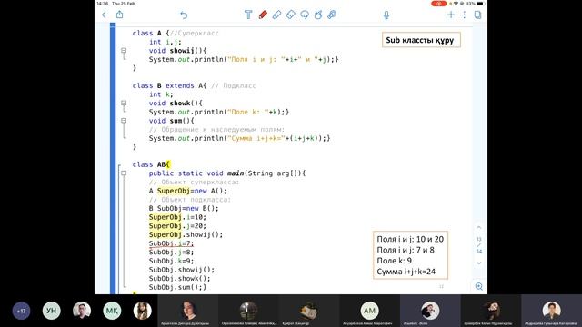Click the 'SubObj.showk();' line
The height and width of the screenshot is (327, 582).
180,279
